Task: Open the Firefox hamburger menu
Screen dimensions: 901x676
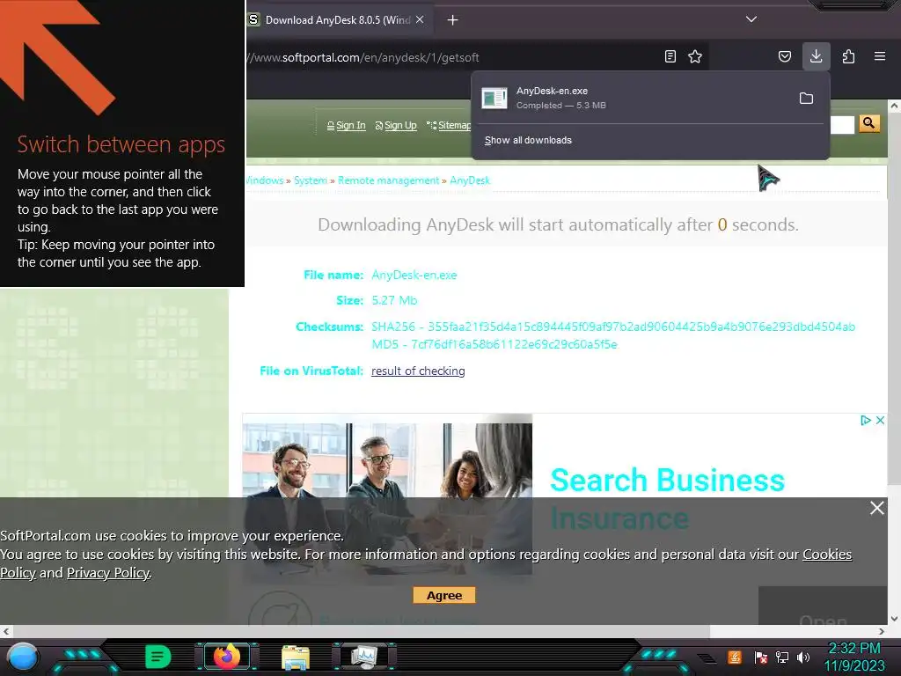Action: click(880, 56)
